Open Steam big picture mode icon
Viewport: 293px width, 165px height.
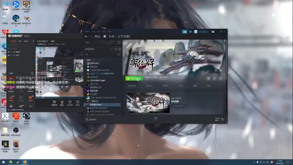click(x=213, y=32)
